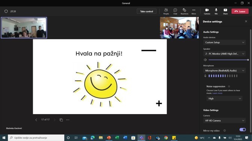Click the 14°C weather widget
The width and height of the screenshot is (252, 141).
[x=199, y=138]
